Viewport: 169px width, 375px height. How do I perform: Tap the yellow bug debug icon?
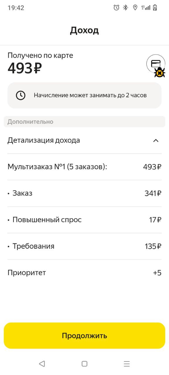click(x=159, y=72)
